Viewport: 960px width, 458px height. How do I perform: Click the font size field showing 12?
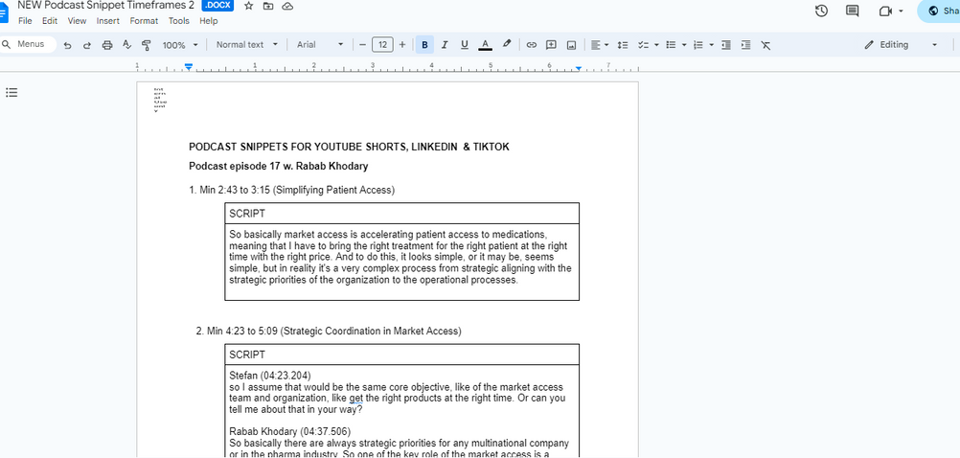(382, 45)
